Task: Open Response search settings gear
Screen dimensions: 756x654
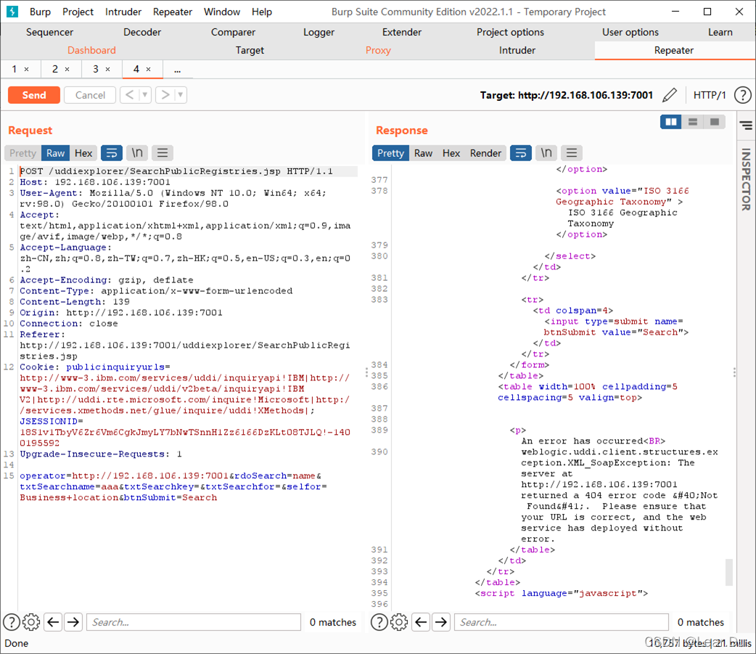Action: tap(399, 622)
